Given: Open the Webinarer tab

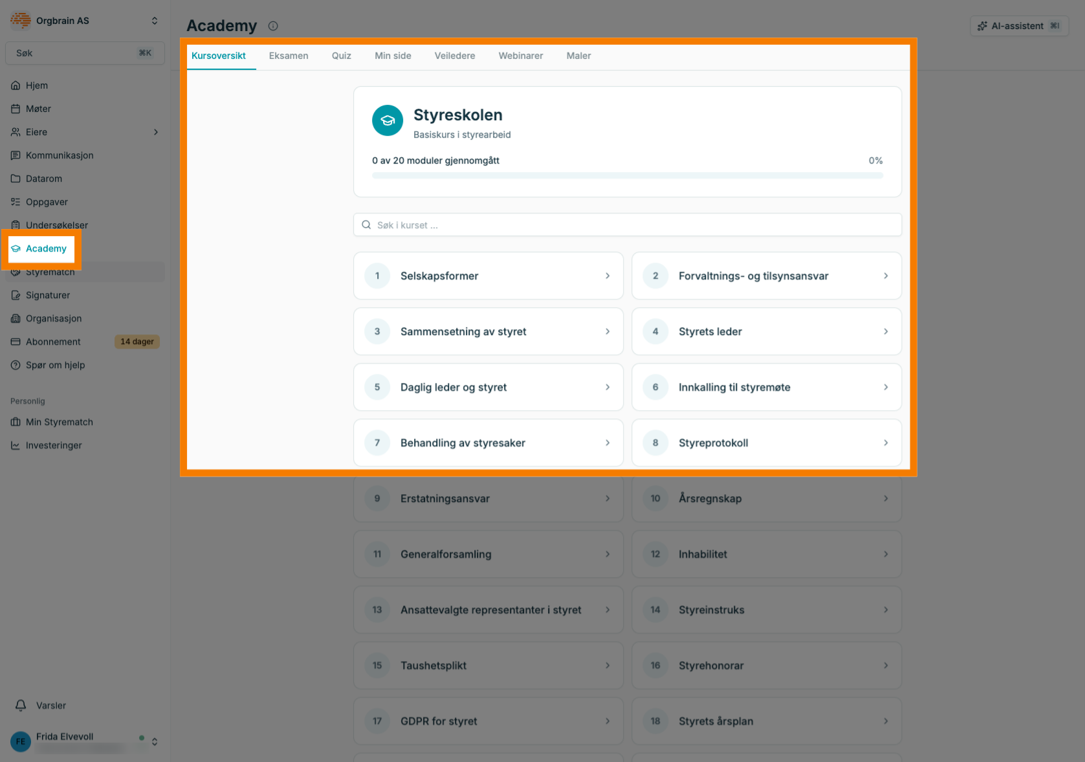Looking at the screenshot, I should [x=521, y=56].
